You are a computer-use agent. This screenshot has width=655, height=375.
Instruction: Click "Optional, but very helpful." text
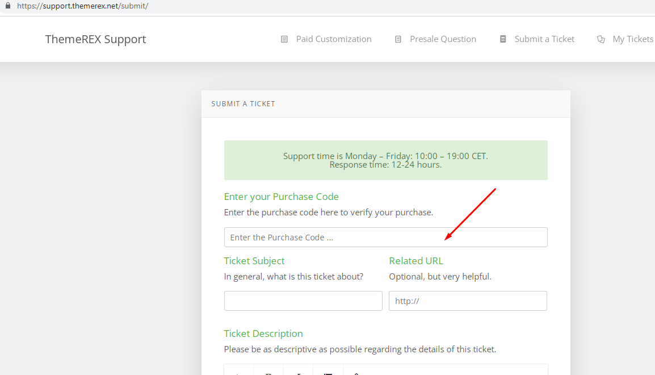(x=440, y=276)
